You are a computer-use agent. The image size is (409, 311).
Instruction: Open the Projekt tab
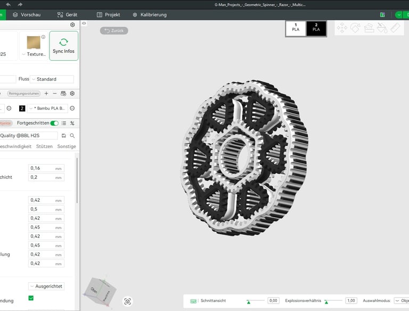(x=108, y=14)
